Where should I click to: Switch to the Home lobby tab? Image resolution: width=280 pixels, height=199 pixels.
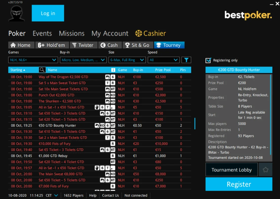coord(21,45)
